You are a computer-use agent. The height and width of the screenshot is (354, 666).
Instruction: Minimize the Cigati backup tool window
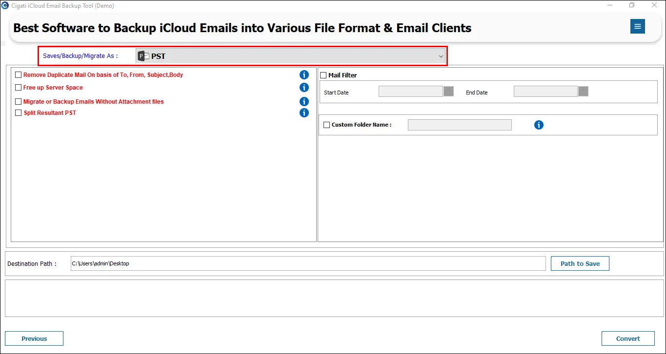coord(610,5)
